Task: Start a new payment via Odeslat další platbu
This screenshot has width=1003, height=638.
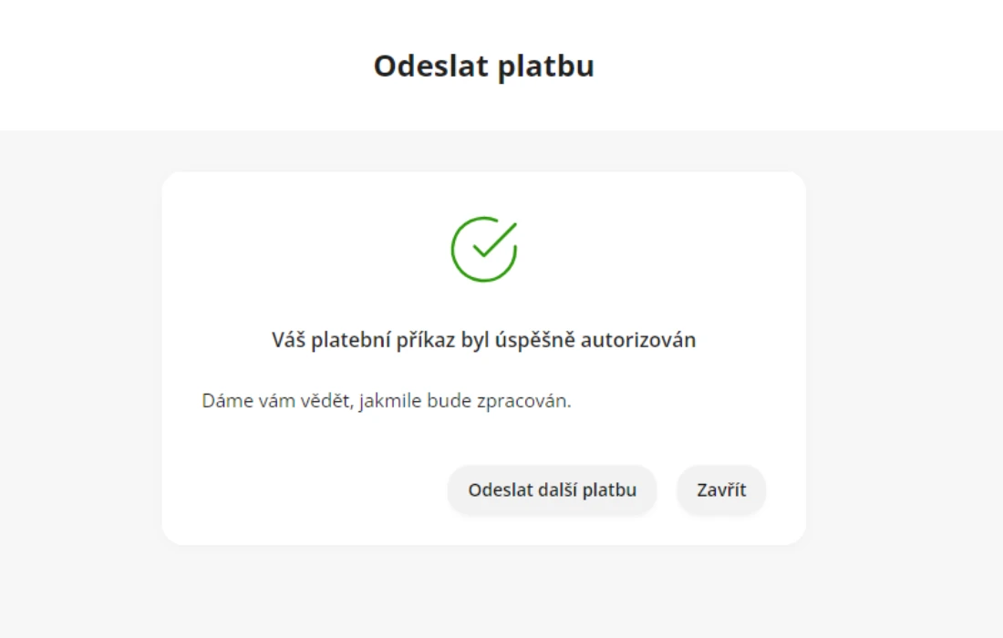Action: pos(552,489)
